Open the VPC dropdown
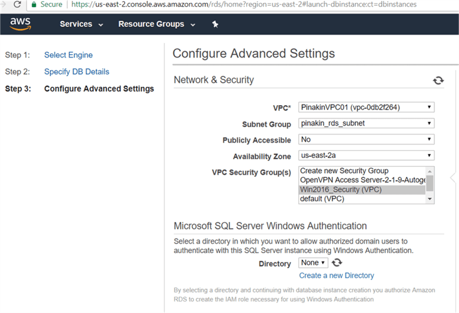The width and height of the screenshot is (459, 313). (366, 107)
